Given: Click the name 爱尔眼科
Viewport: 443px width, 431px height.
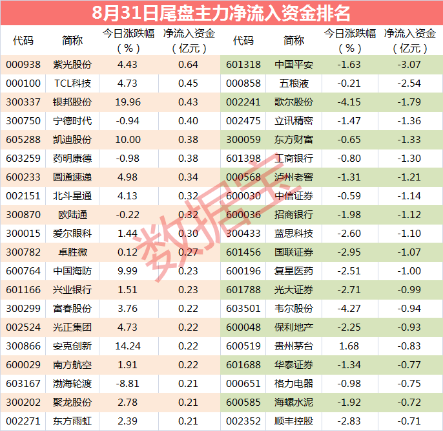Looking at the screenshot, I should pyautogui.click(x=72, y=234).
